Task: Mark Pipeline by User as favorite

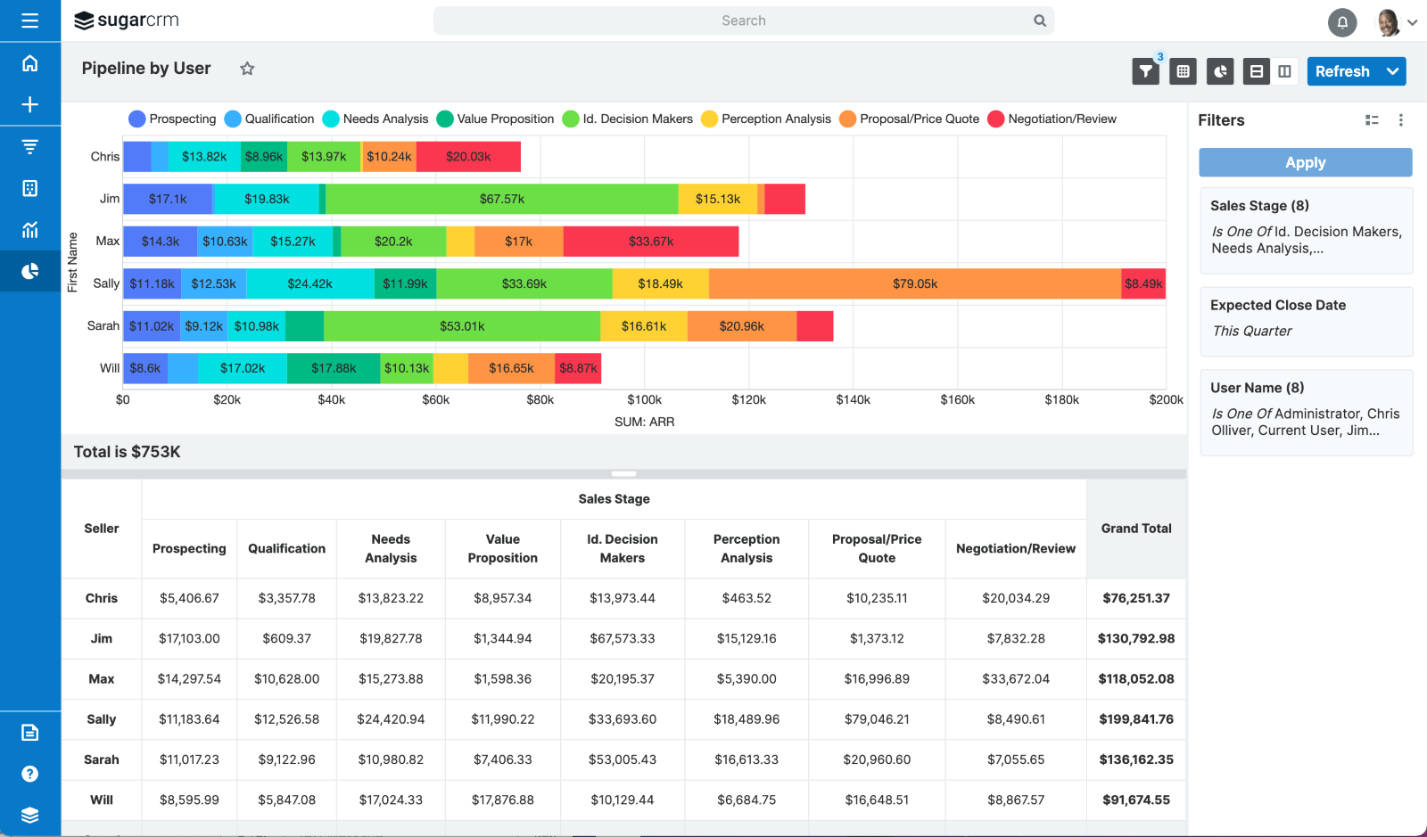Action: coord(247,69)
